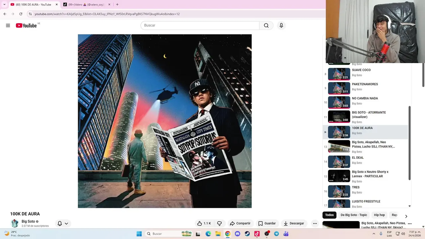
Task: Open the Windows Start menu
Action: [x=139, y=234]
